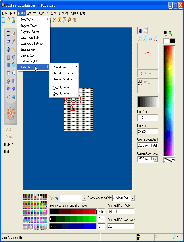This screenshot has height=242, width=184.
Task: Flip the icon horizontally
Action: coord(9,97)
